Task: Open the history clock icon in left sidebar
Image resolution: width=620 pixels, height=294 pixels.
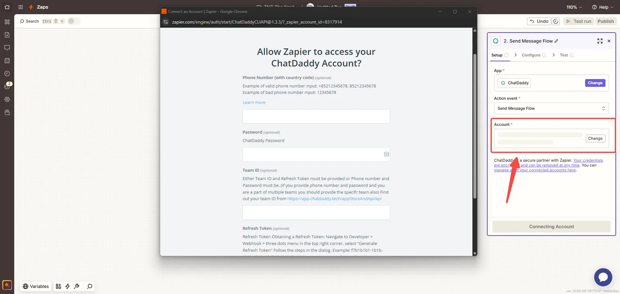Action: [x=7, y=74]
